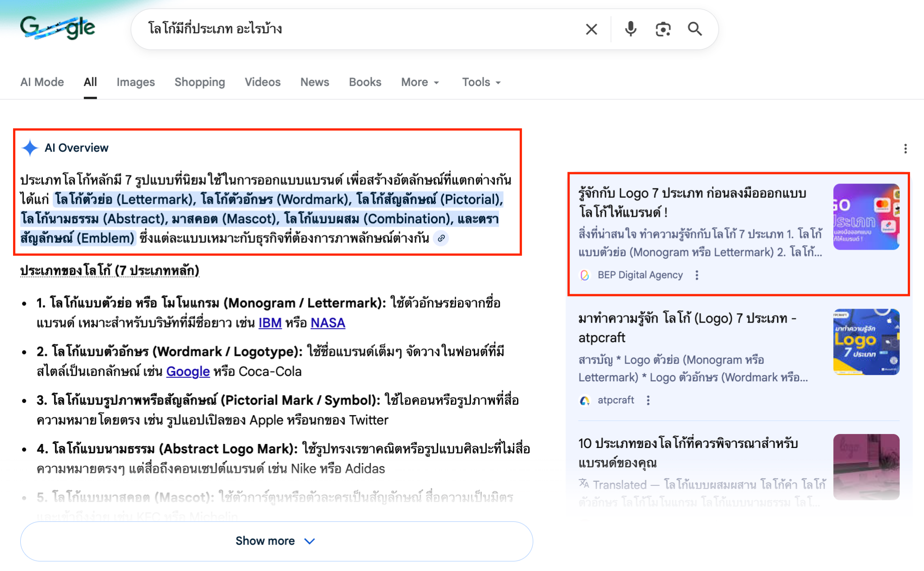Open options for the BEP Digital Agency result
The image size is (924, 571).
point(697,275)
